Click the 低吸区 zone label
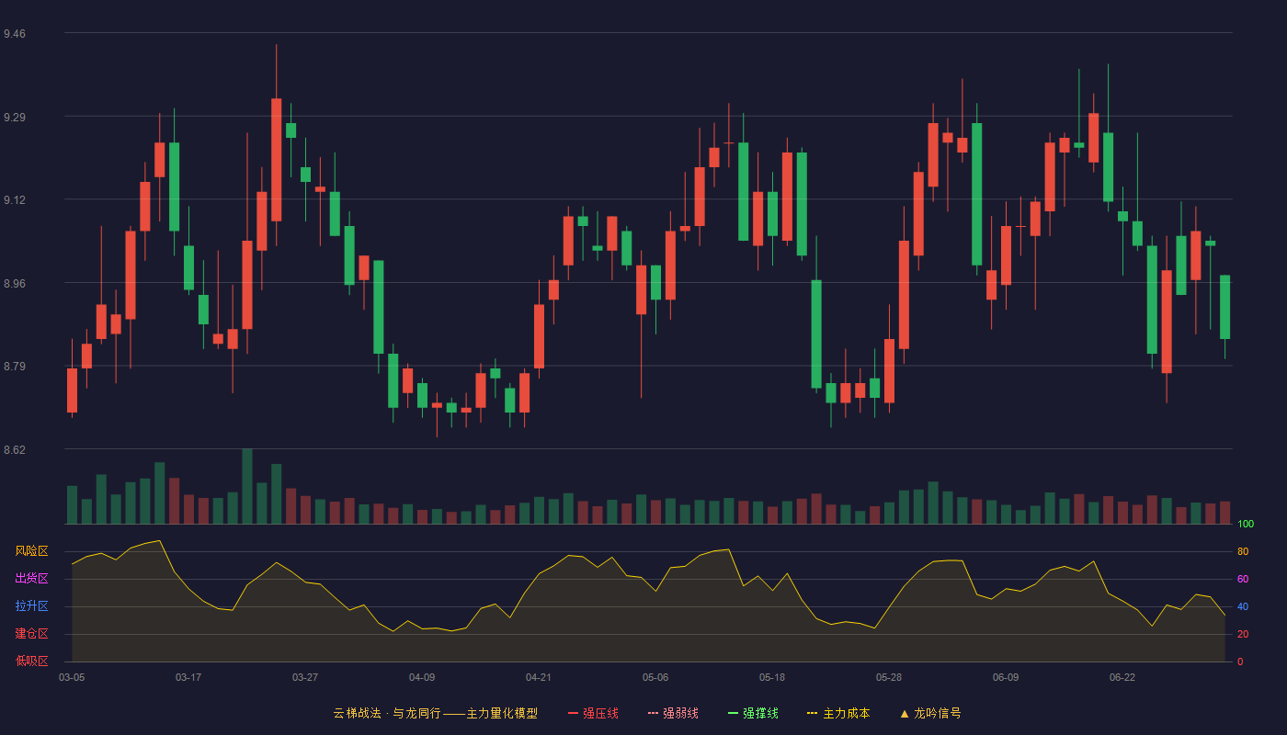 pos(32,661)
